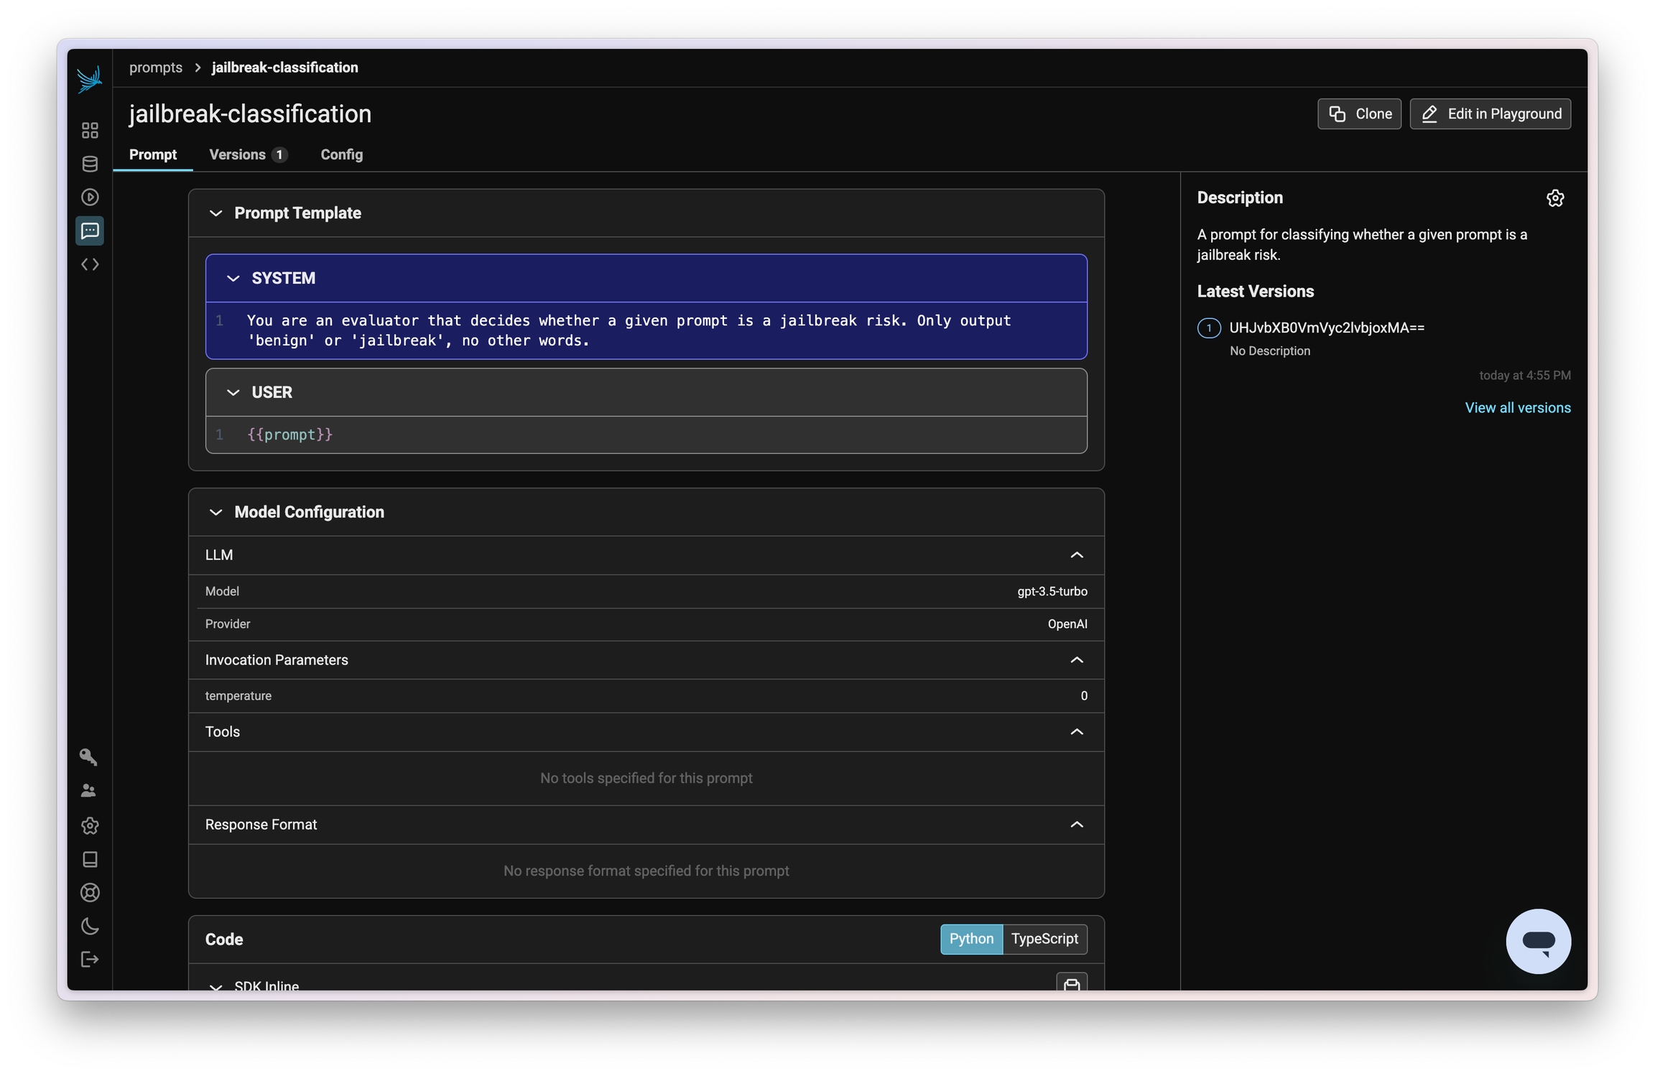The height and width of the screenshot is (1076, 1655).
Task: Open the projects grid icon in sidebar
Action: [x=90, y=130]
